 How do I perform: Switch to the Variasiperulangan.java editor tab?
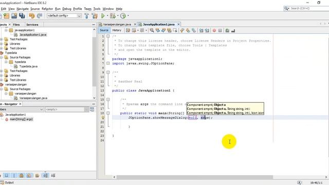click(117, 24)
